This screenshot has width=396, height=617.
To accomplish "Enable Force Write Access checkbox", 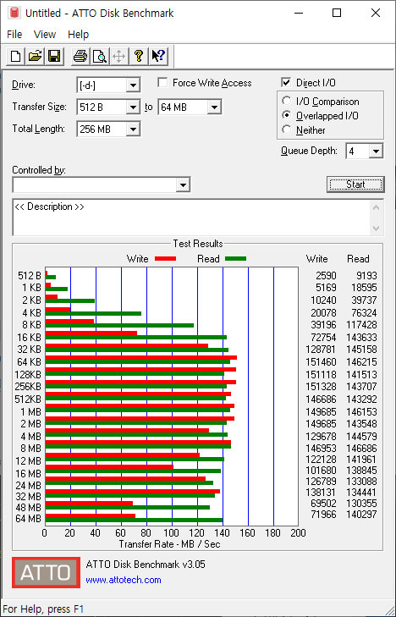I will pos(162,83).
